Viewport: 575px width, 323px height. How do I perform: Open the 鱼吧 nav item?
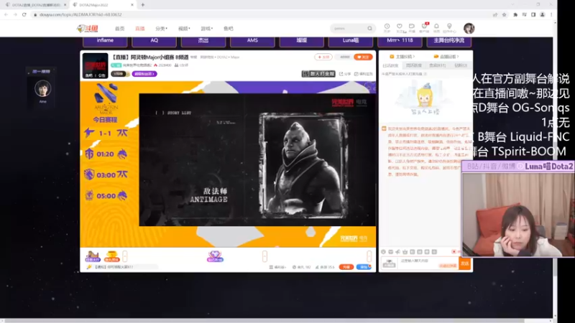pyautogui.click(x=228, y=29)
